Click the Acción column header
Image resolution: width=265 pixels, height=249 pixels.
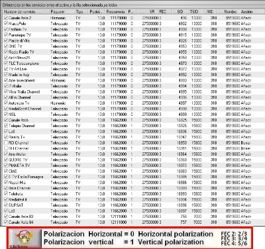coord(246,12)
